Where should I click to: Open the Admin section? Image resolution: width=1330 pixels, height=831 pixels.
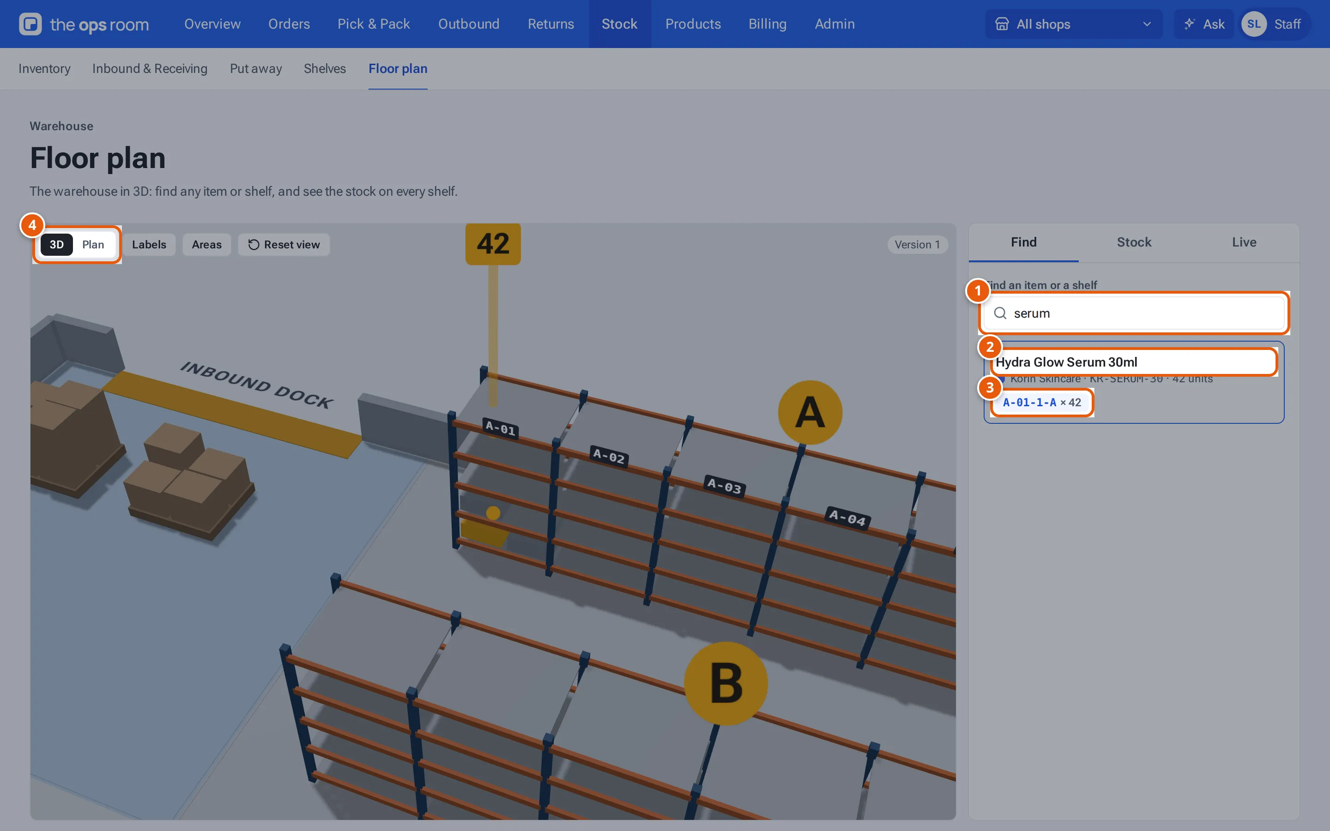834,24
